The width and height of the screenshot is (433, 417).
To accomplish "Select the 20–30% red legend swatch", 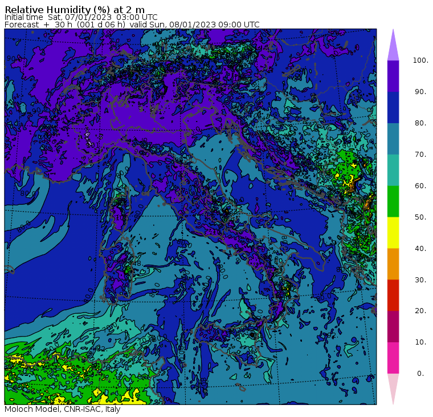I will [x=393, y=295].
